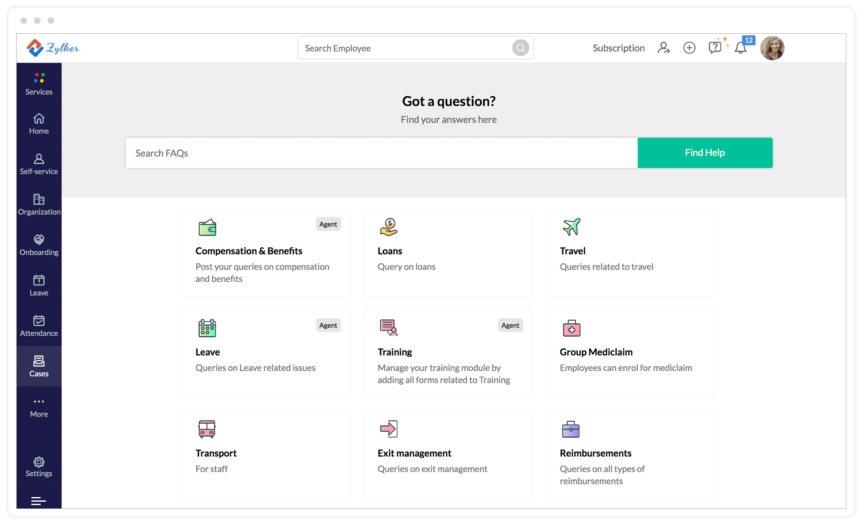
Task: Click the Exit management arrow icon
Action: (389, 429)
